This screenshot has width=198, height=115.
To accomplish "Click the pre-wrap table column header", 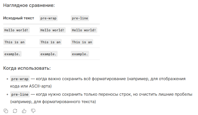I will pyautogui.click(x=48, y=18).
